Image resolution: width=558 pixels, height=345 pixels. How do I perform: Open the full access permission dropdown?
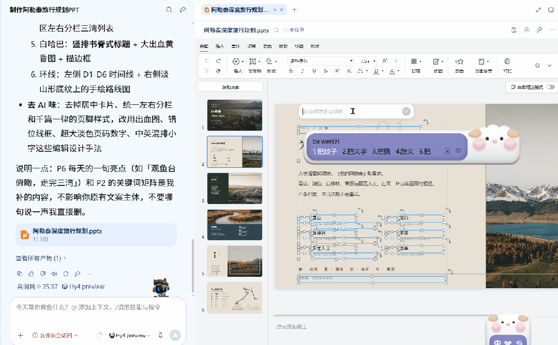(55, 335)
